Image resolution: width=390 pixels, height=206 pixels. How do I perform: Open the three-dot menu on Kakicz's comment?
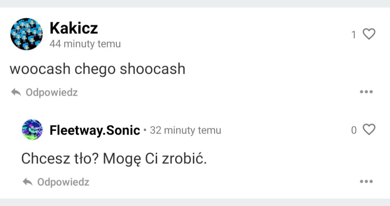366,92
